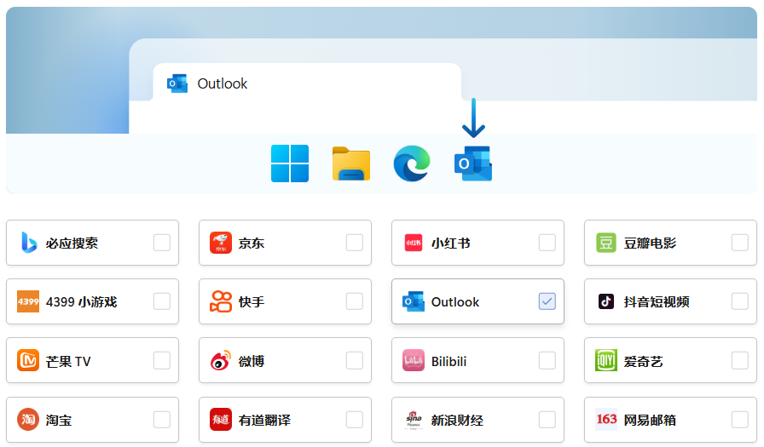Enable the 必应搜索 checkbox
Screen dimensions: 764x447
[161, 243]
